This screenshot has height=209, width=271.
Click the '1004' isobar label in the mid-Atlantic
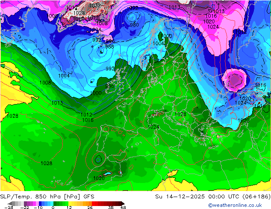[64, 75]
